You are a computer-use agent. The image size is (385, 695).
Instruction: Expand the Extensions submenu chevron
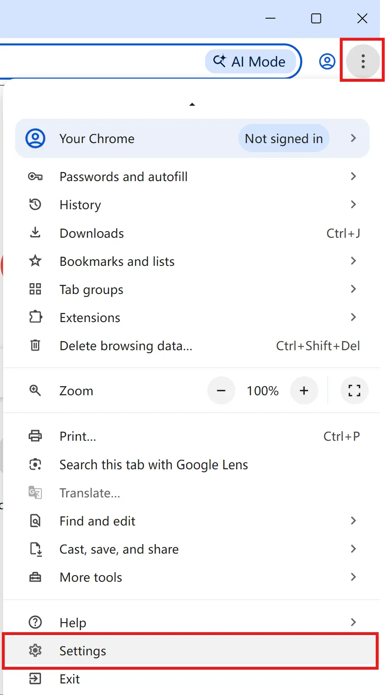pyautogui.click(x=353, y=317)
